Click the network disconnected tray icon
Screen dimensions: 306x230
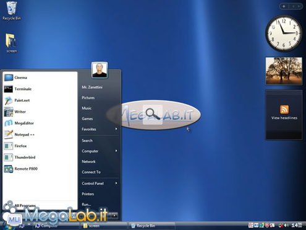[281, 225]
